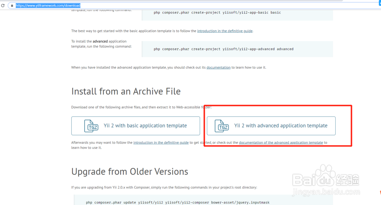381x205 pixels.
Task: Click the lock icon in address bar
Action: (x=12, y=5)
